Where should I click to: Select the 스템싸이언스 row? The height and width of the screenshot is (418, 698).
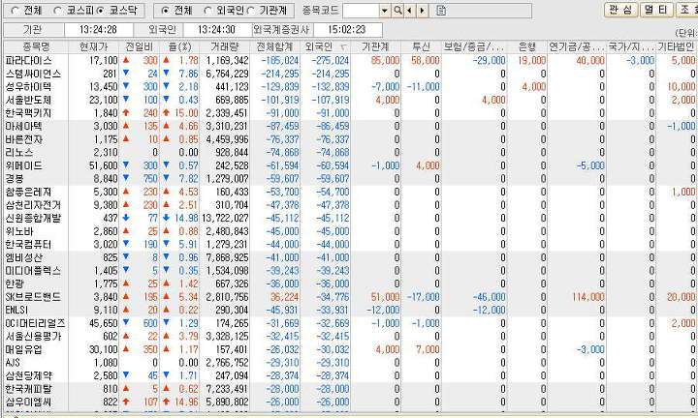coord(349,74)
